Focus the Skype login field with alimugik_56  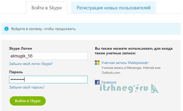point(48,56)
